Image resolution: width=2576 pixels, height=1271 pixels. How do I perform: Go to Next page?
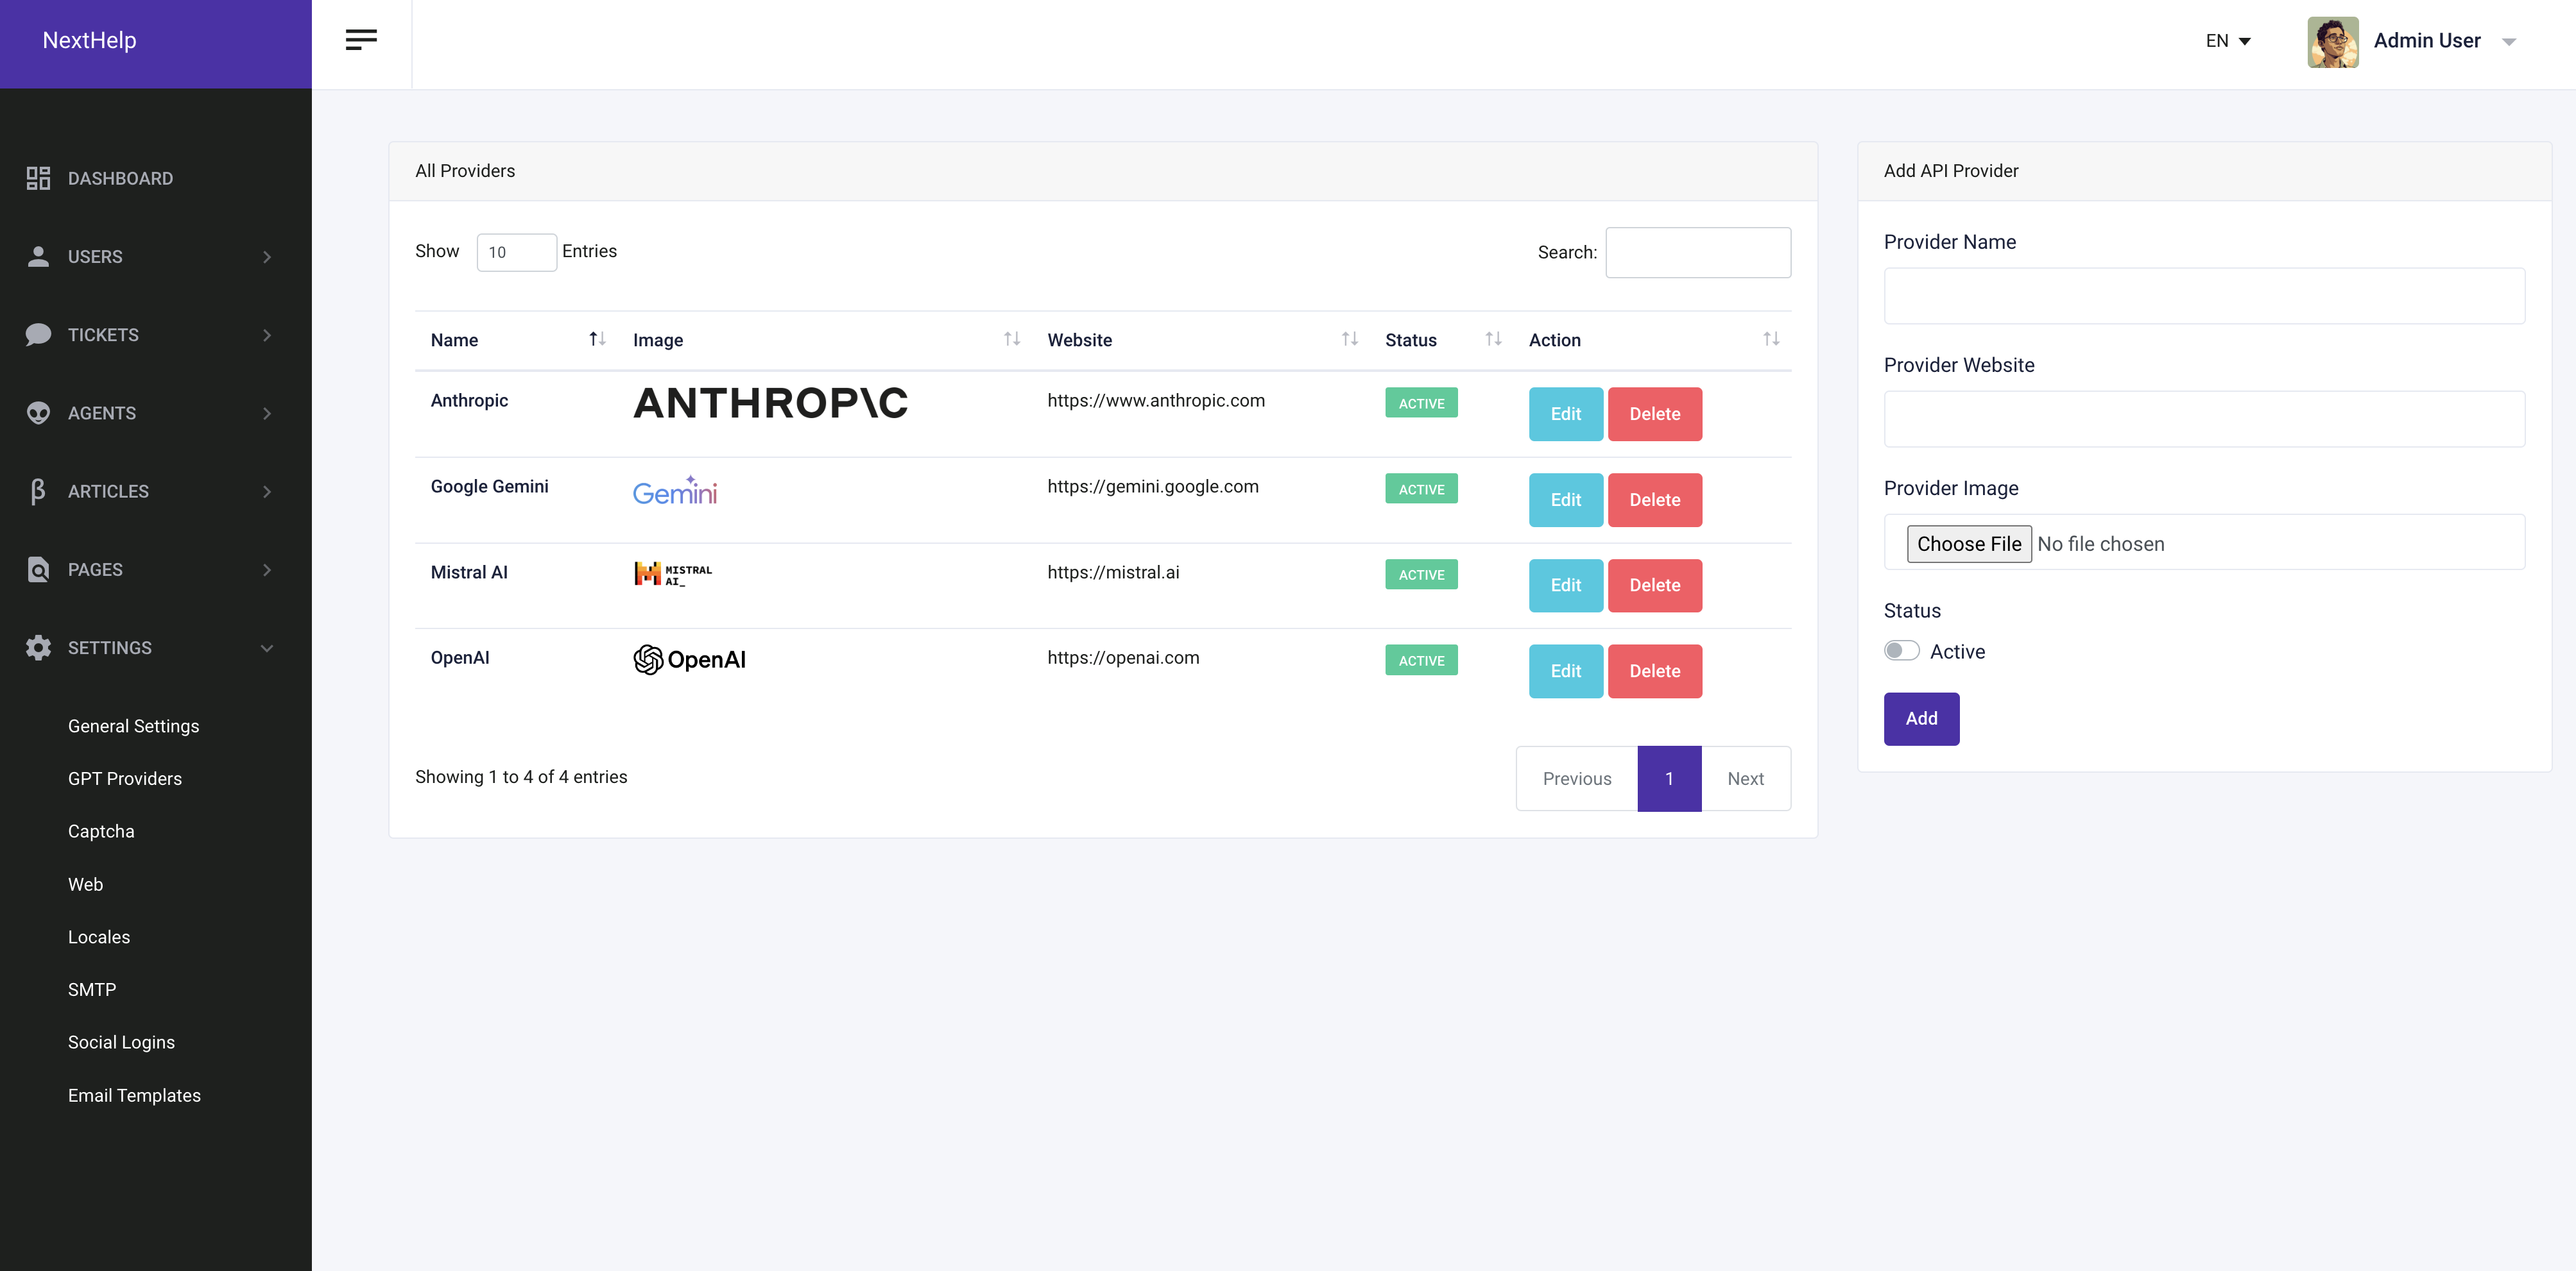pos(1746,779)
